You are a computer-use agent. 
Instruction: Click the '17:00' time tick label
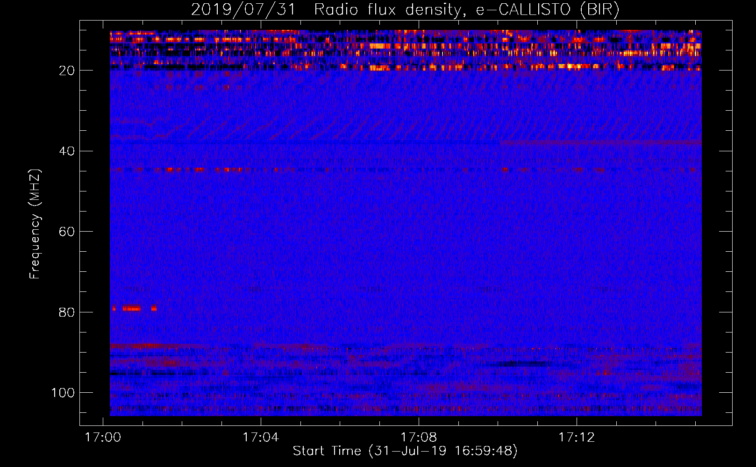coord(103,438)
